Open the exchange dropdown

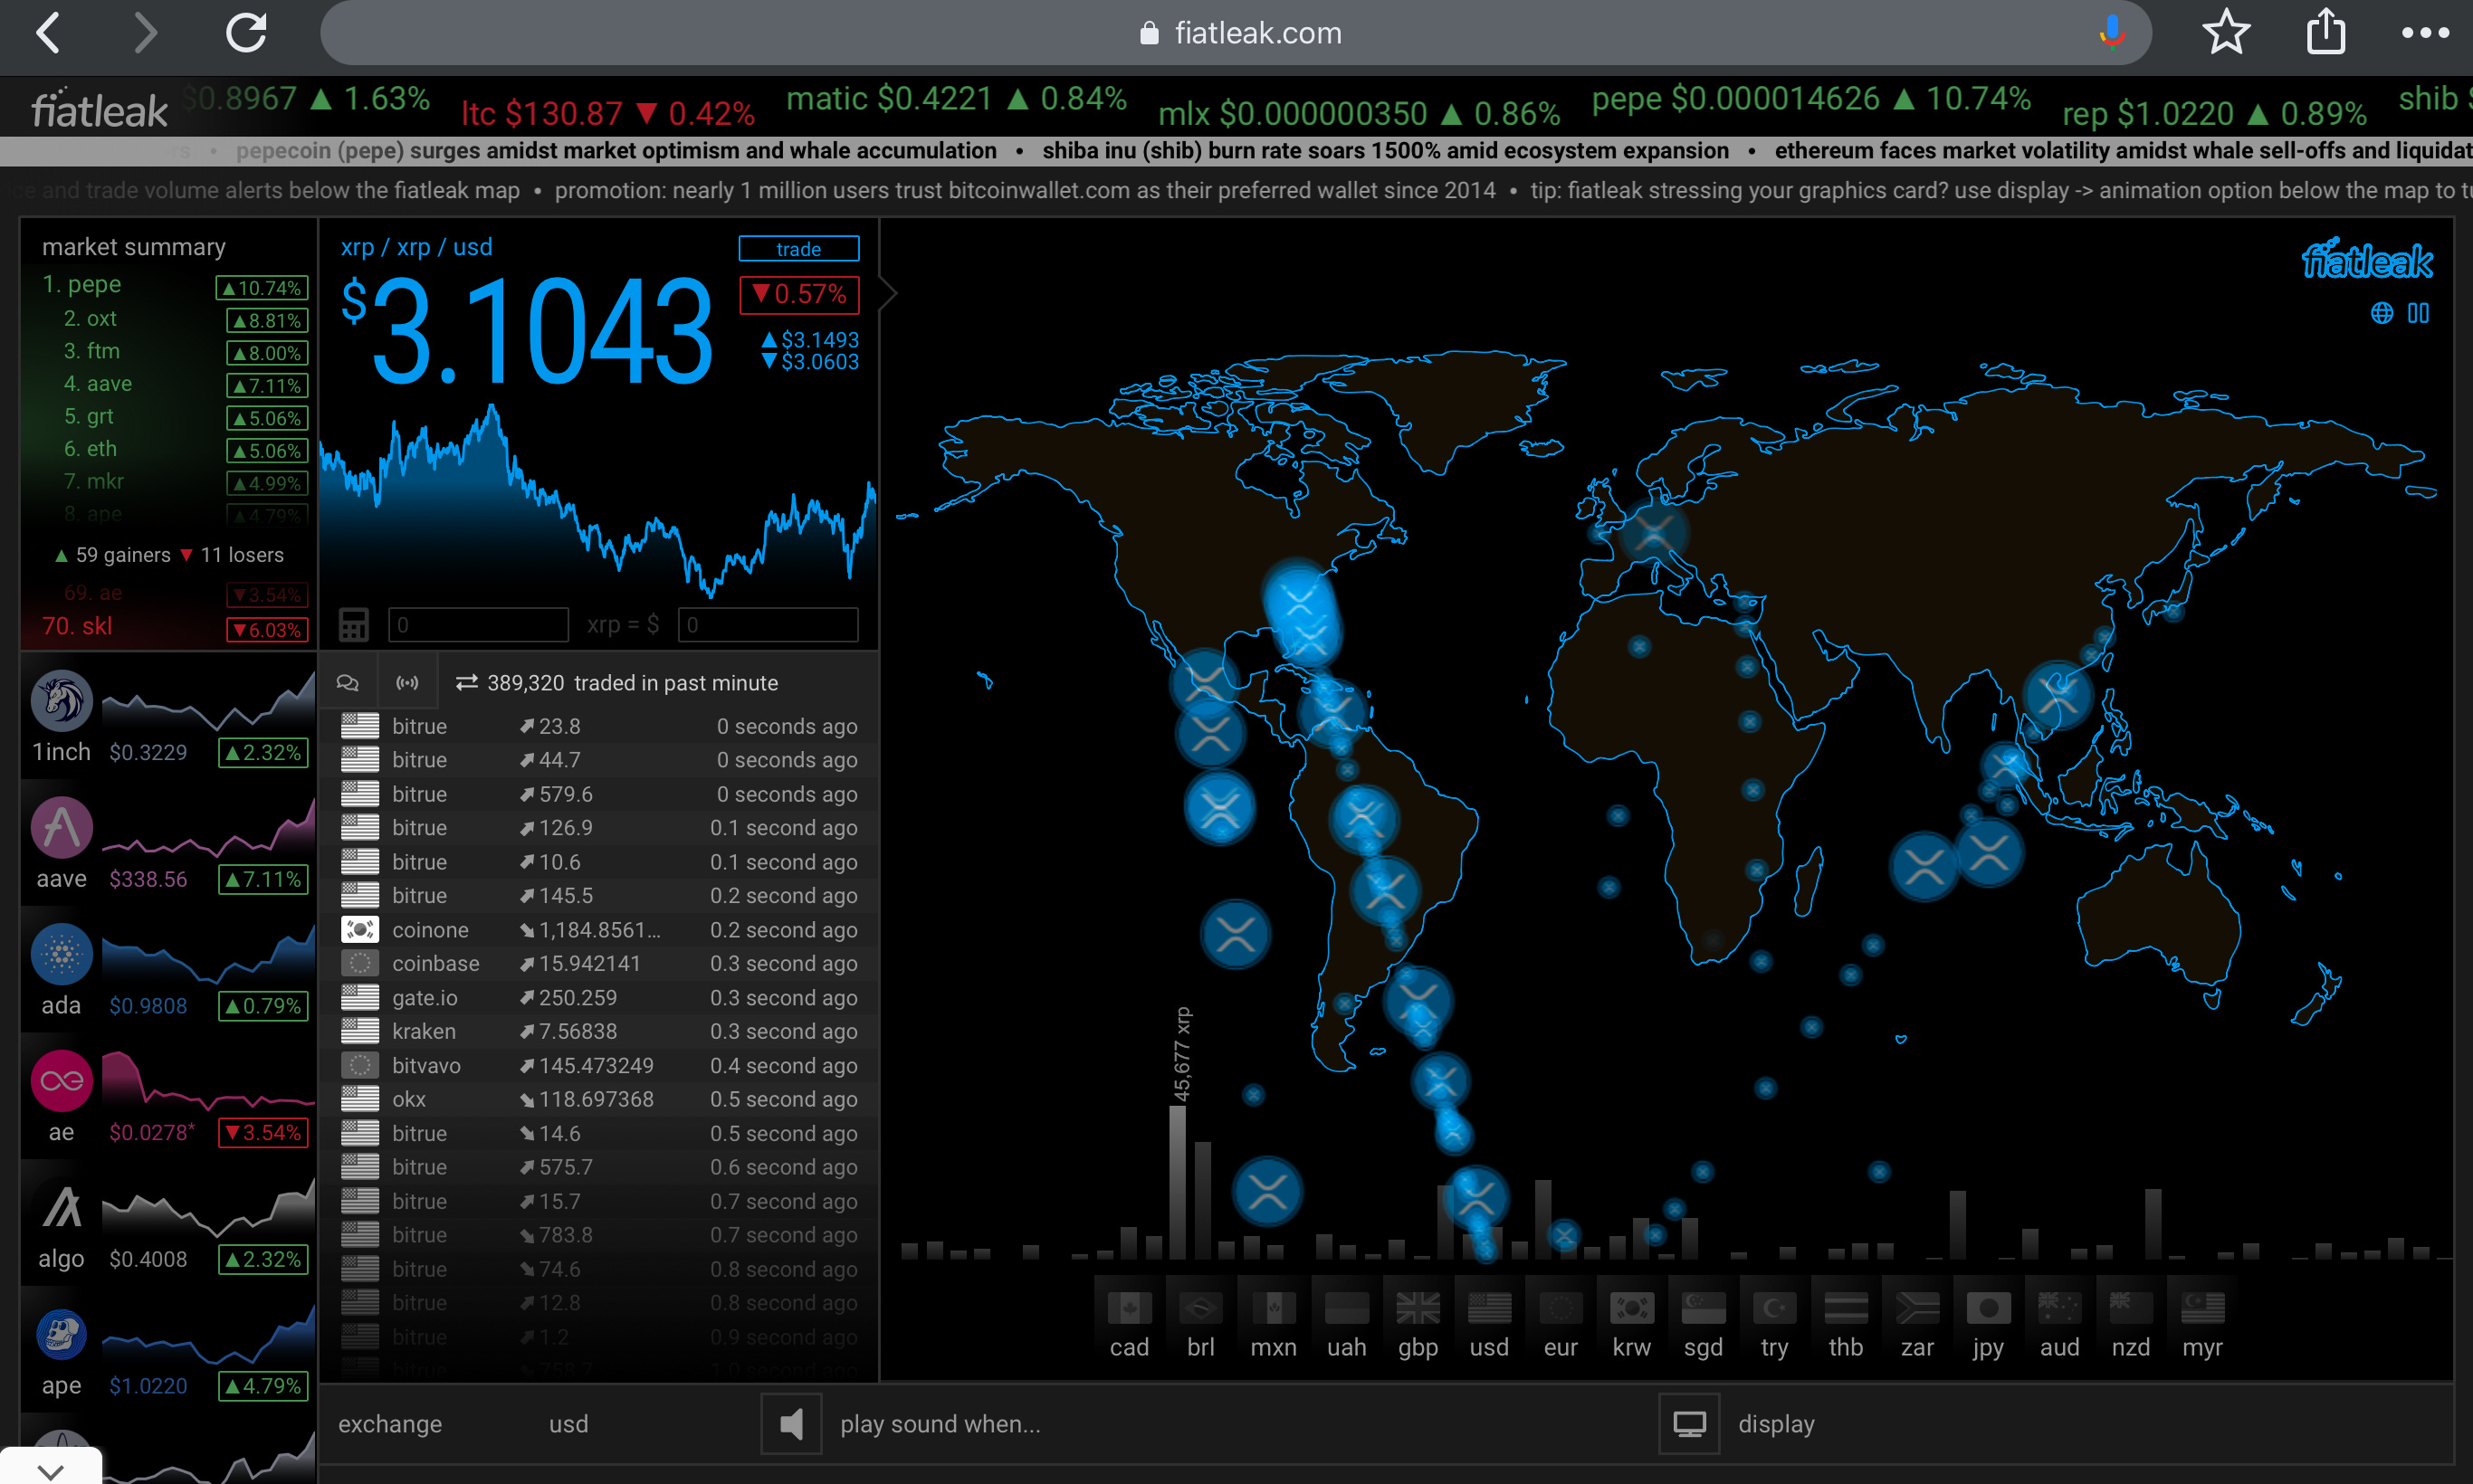pos(390,1424)
